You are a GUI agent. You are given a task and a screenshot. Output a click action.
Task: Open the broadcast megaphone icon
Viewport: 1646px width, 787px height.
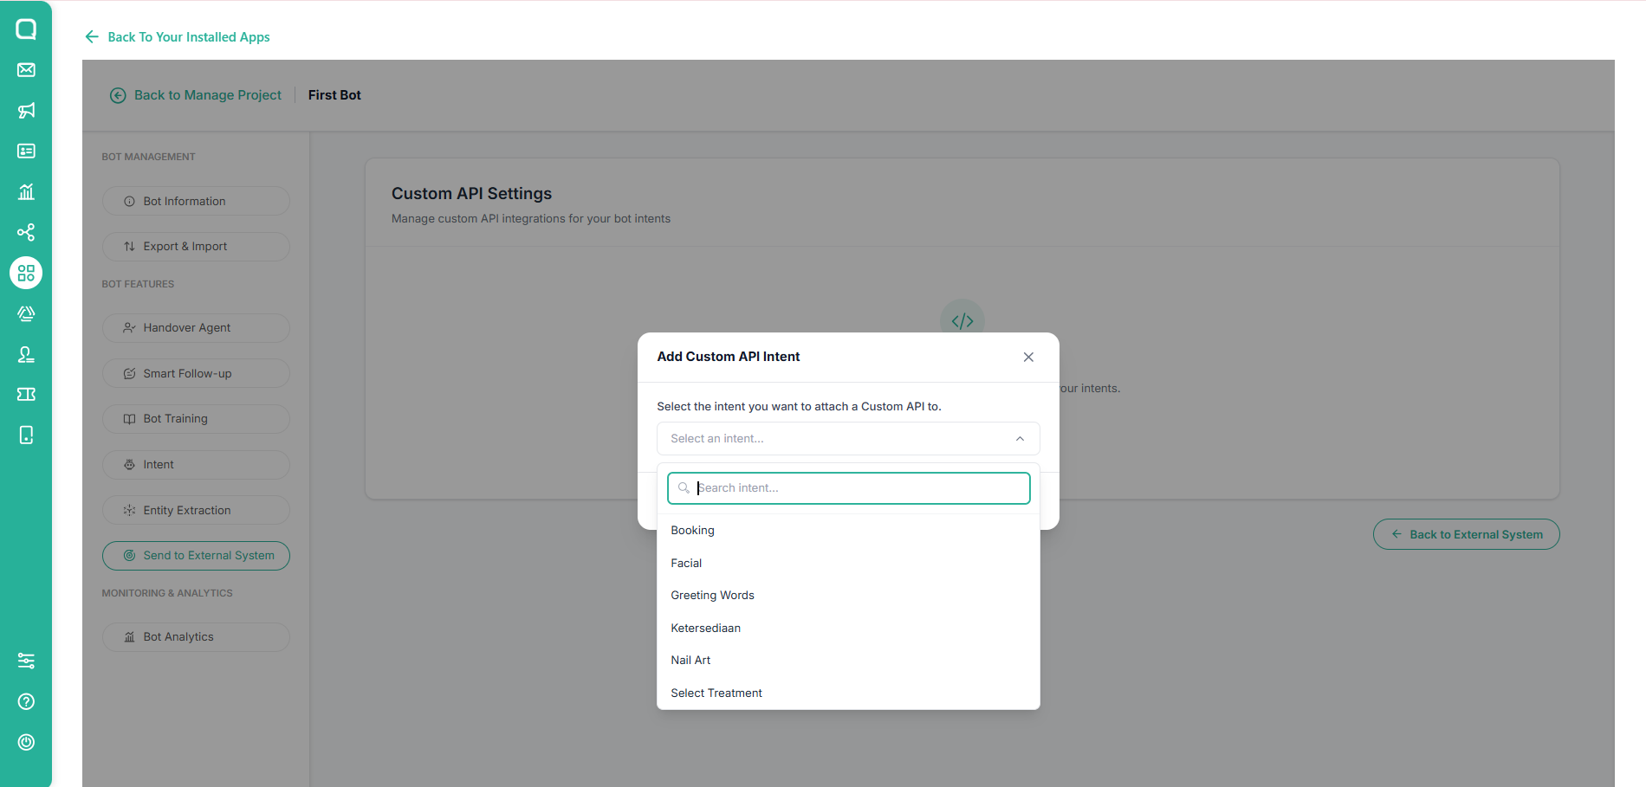[x=26, y=110]
